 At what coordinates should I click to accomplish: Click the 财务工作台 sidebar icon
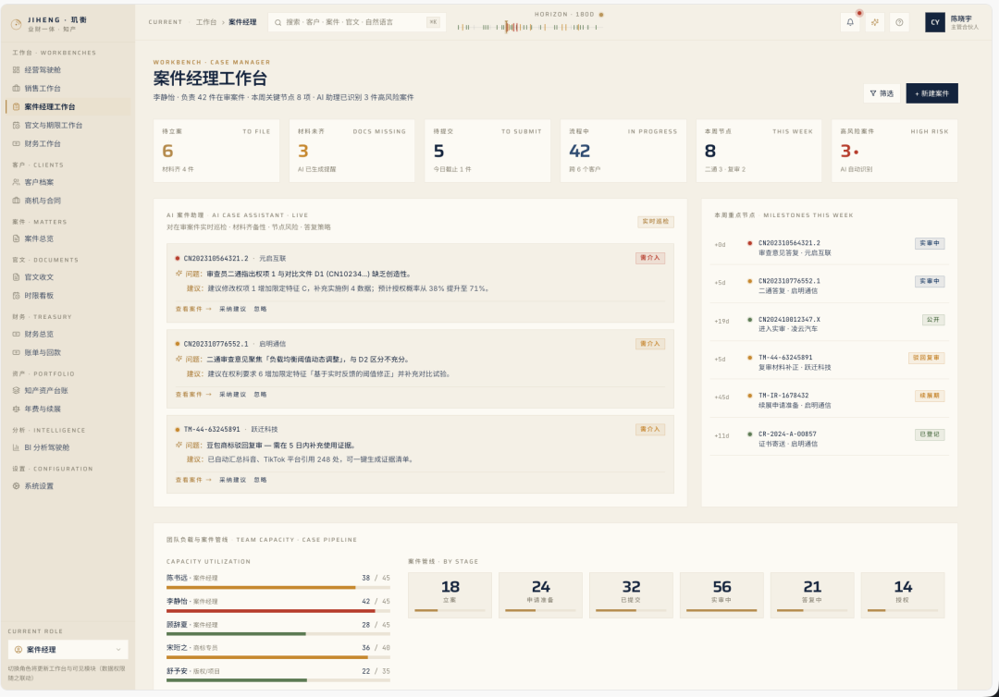pyautogui.click(x=16, y=144)
